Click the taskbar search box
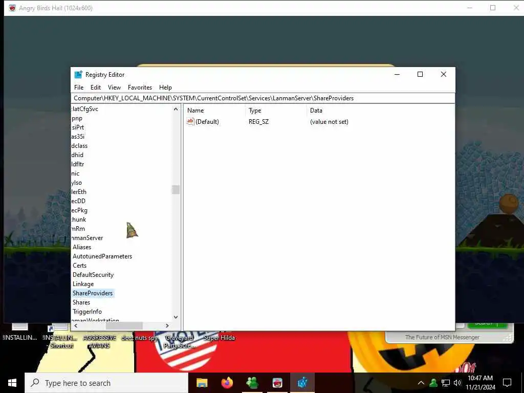This screenshot has height=393, width=524. pos(106,383)
